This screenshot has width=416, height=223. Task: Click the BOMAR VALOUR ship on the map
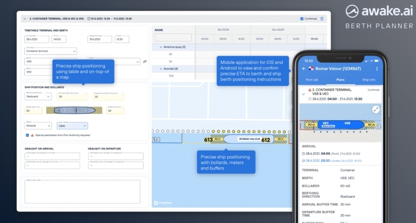click(249, 139)
